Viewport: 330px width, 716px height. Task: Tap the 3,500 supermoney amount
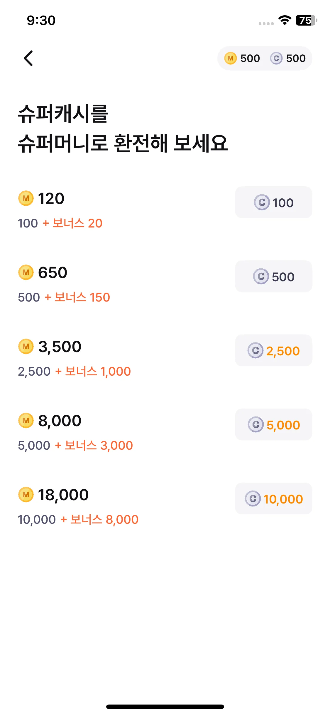click(60, 347)
